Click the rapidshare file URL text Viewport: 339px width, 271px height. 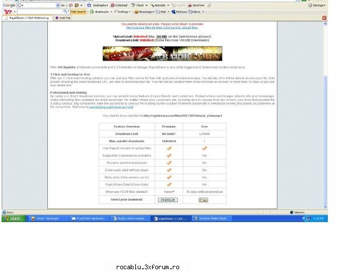click(183, 116)
